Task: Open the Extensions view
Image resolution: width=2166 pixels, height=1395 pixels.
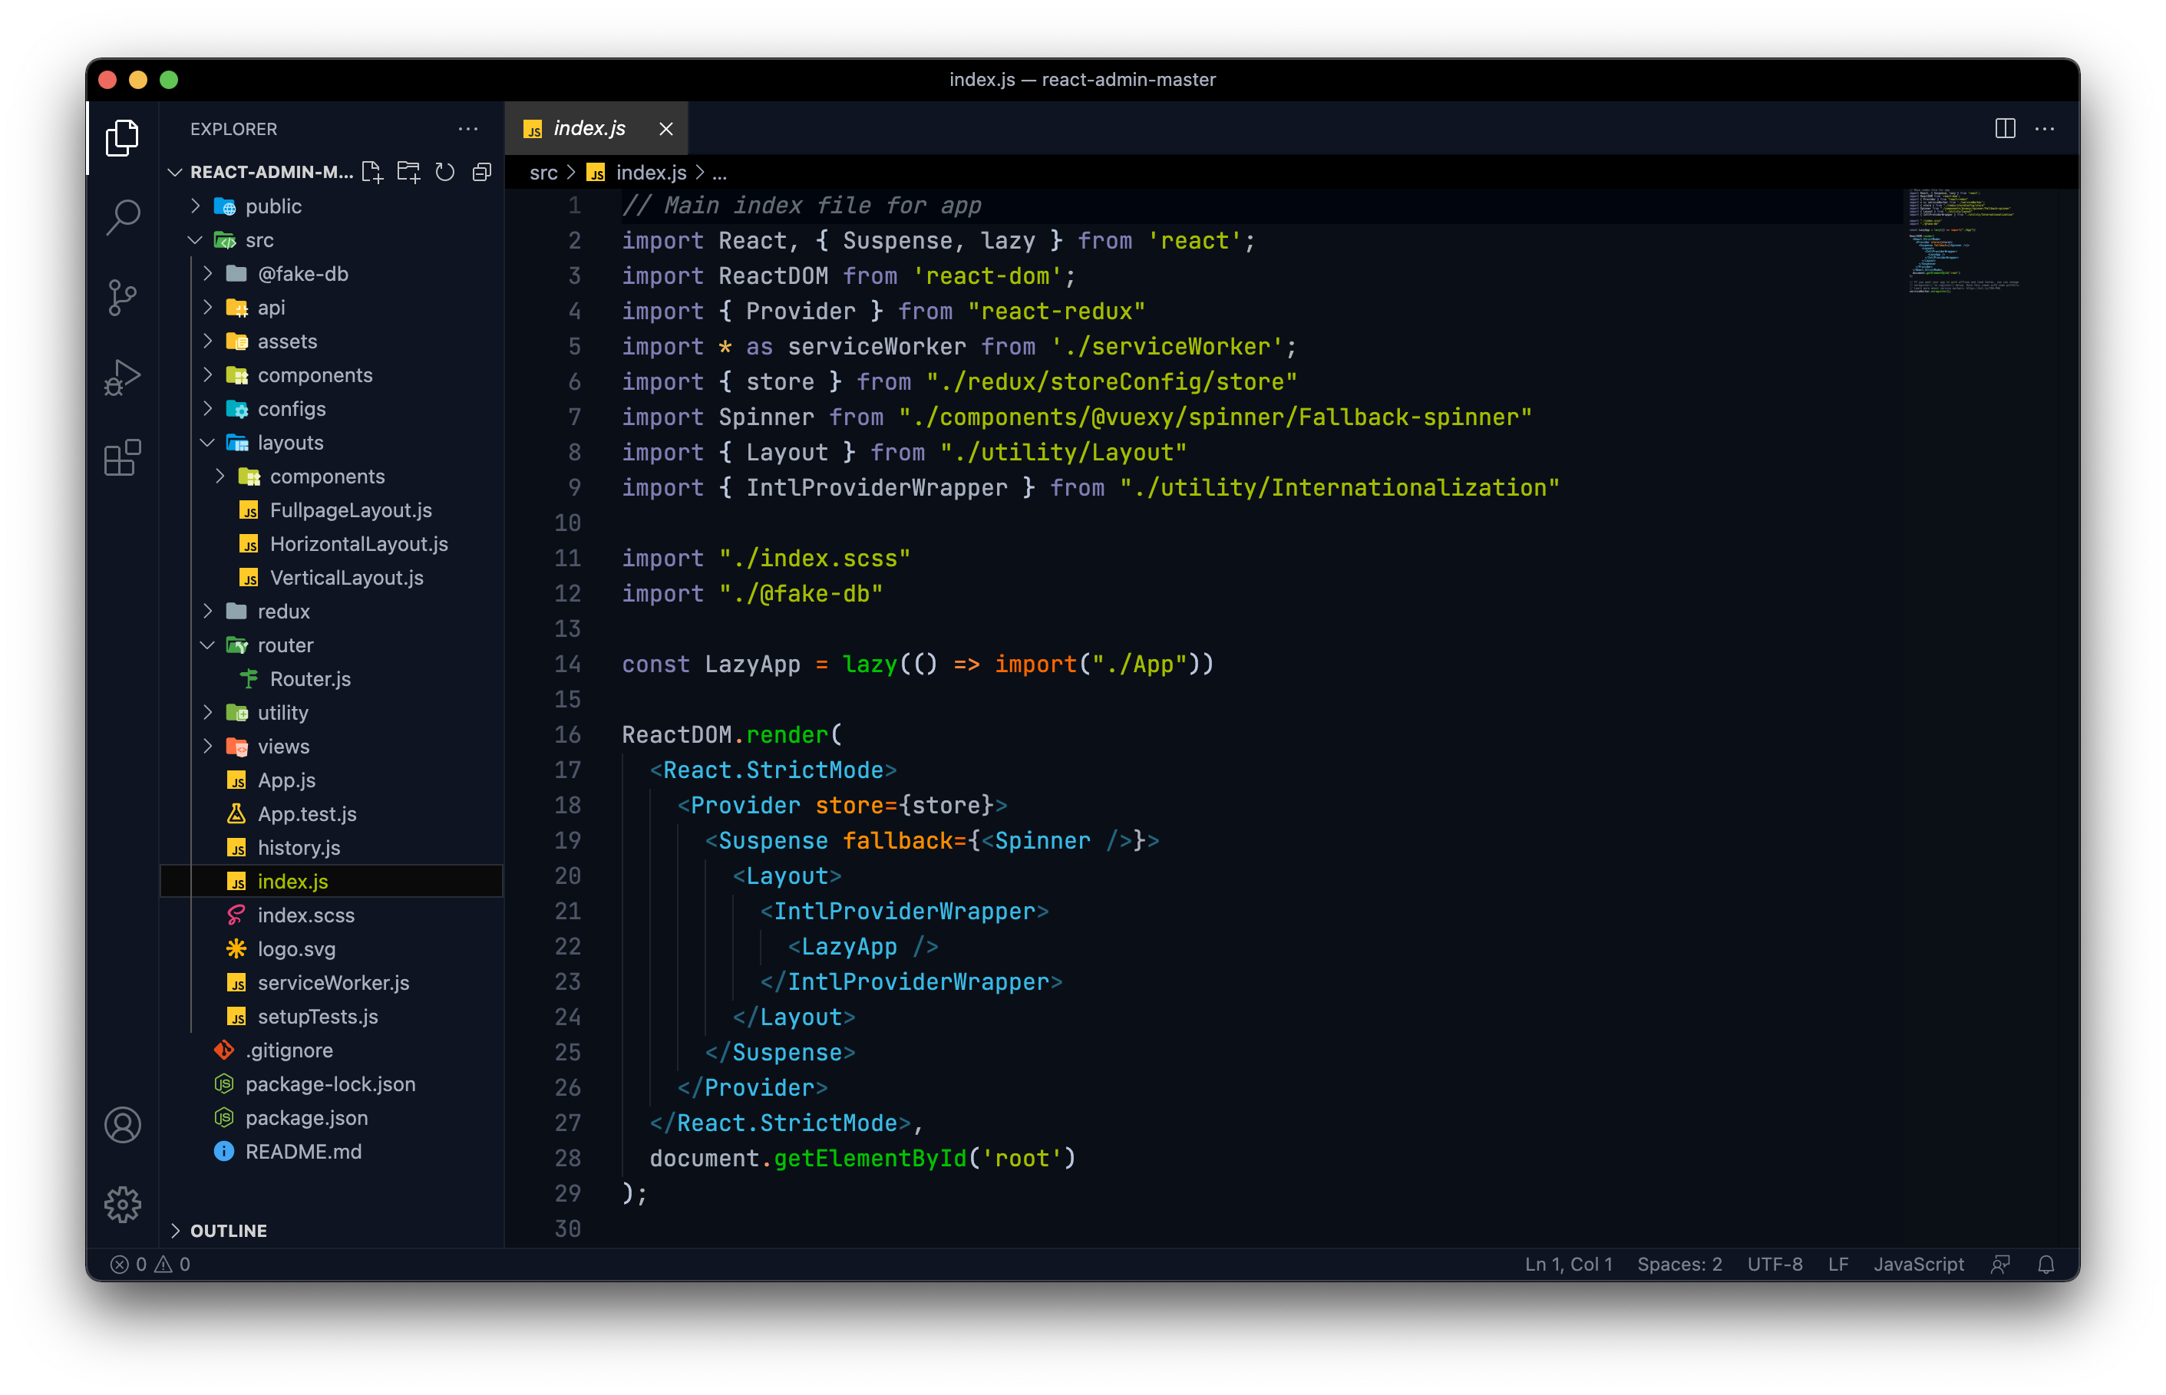Action: pyautogui.click(x=122, y=457)
